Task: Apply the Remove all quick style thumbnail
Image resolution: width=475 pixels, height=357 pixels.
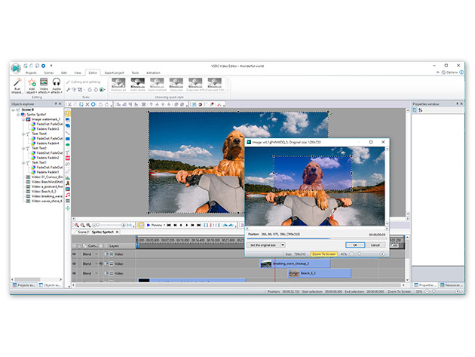Action: [x=118, y=85]
